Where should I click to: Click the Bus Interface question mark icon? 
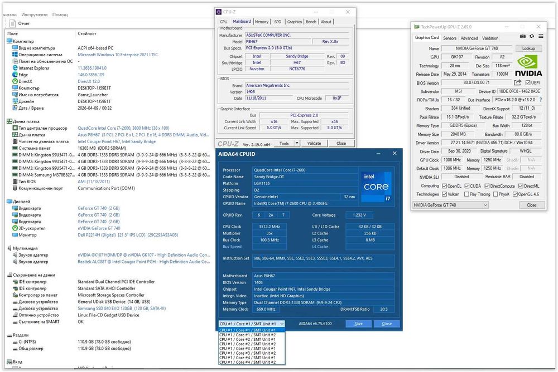pos(541,100)
